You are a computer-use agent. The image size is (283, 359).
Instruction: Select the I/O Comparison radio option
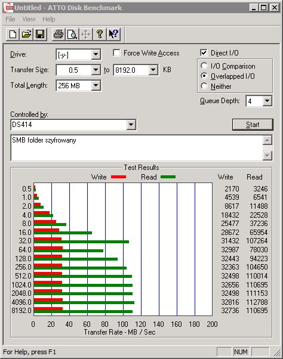tap(204, 66)
